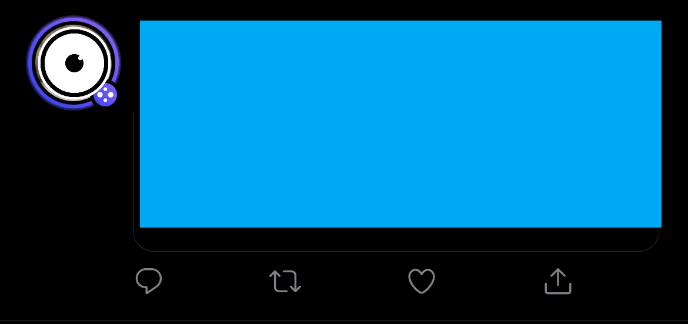Toggle the heart to favorite this post
688x324 pixels.
pos(422,280)
